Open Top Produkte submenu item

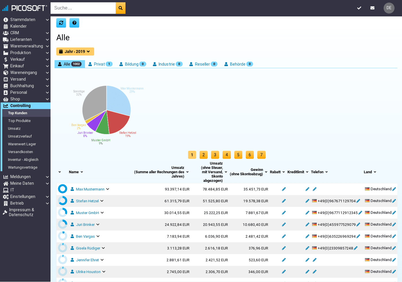click(19, 121)
